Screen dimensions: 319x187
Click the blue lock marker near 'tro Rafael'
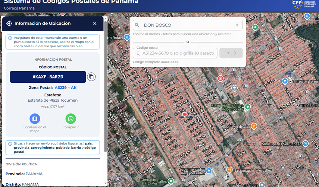coord(127,37)
